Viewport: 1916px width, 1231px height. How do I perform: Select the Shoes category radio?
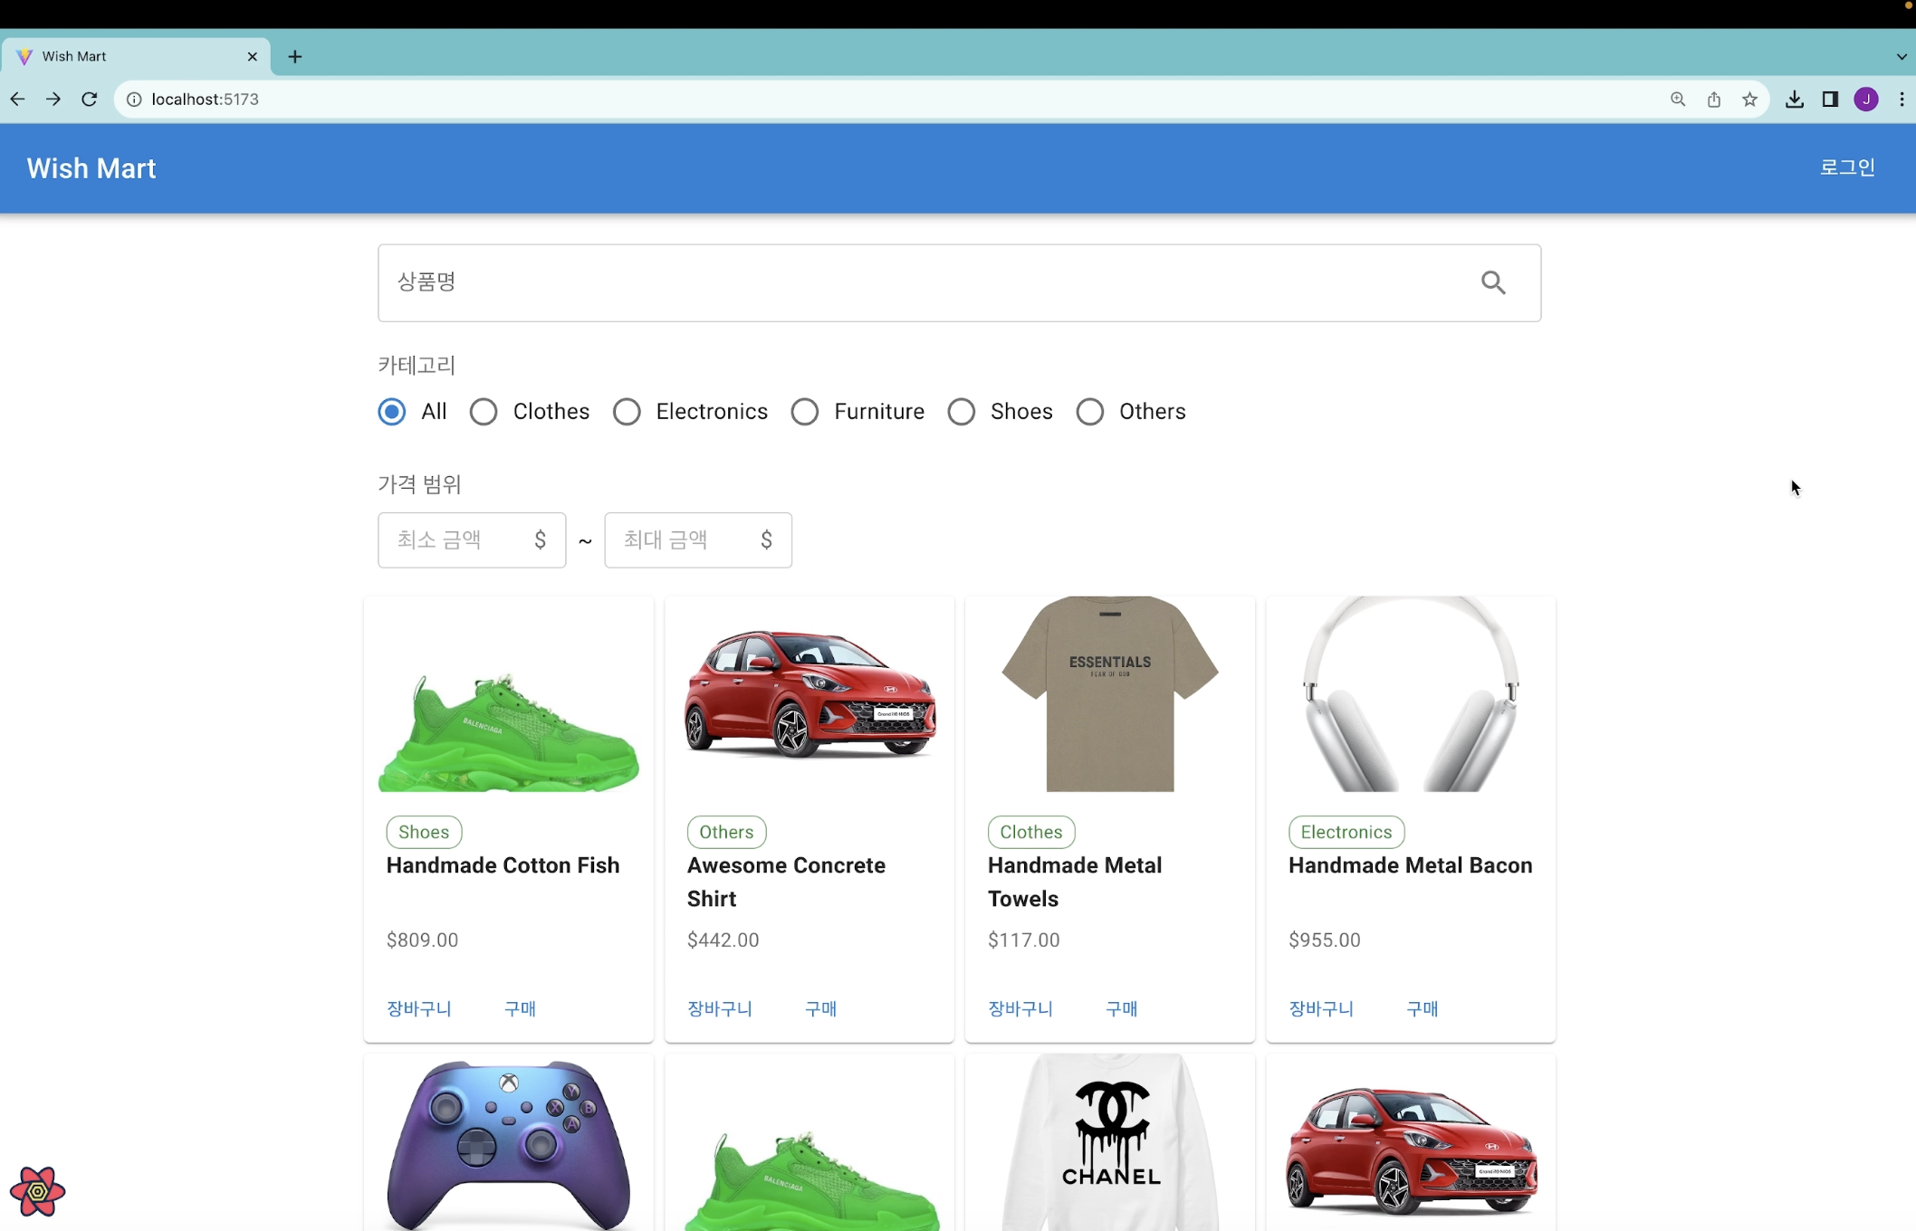click(x=961, y=412)
